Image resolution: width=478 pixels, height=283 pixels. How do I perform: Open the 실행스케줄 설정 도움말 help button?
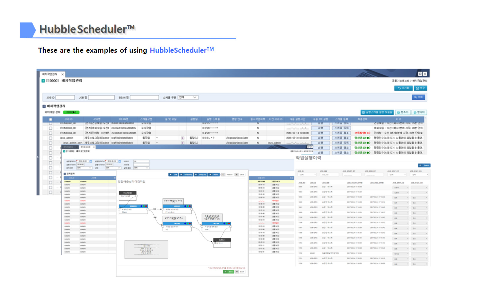pyautogui.click(x=377, y=112)
